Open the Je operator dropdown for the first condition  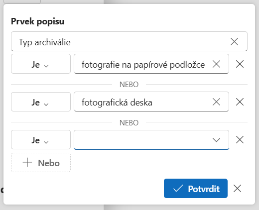click(x=41, y=64)
